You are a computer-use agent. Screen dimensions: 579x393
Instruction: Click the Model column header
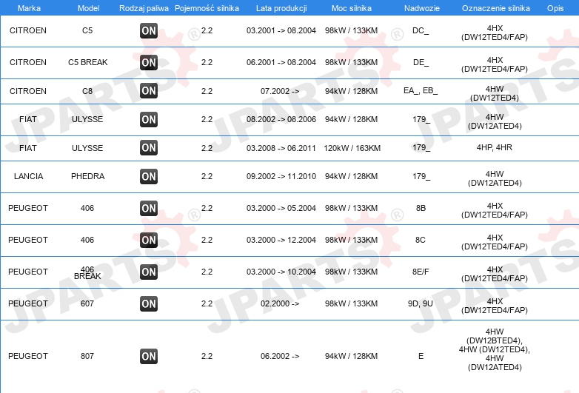coord(88,8)
